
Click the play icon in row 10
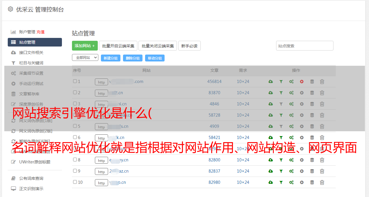[302, 182]
